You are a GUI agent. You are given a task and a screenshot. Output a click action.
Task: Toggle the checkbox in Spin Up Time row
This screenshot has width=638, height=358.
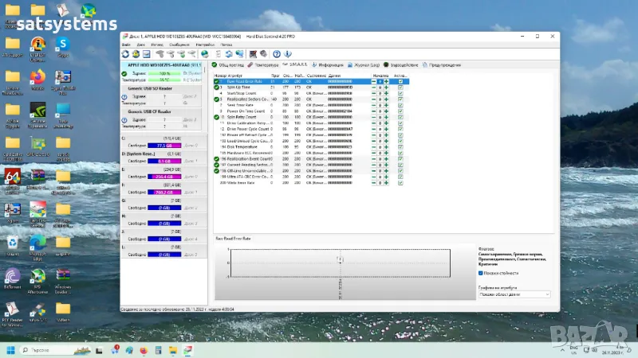[400, 87]
